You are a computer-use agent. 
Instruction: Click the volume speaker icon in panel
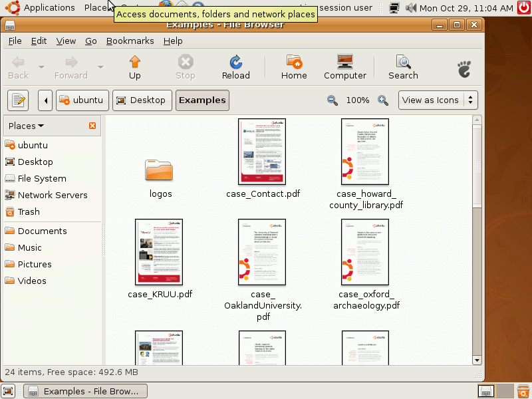(410, 8)
